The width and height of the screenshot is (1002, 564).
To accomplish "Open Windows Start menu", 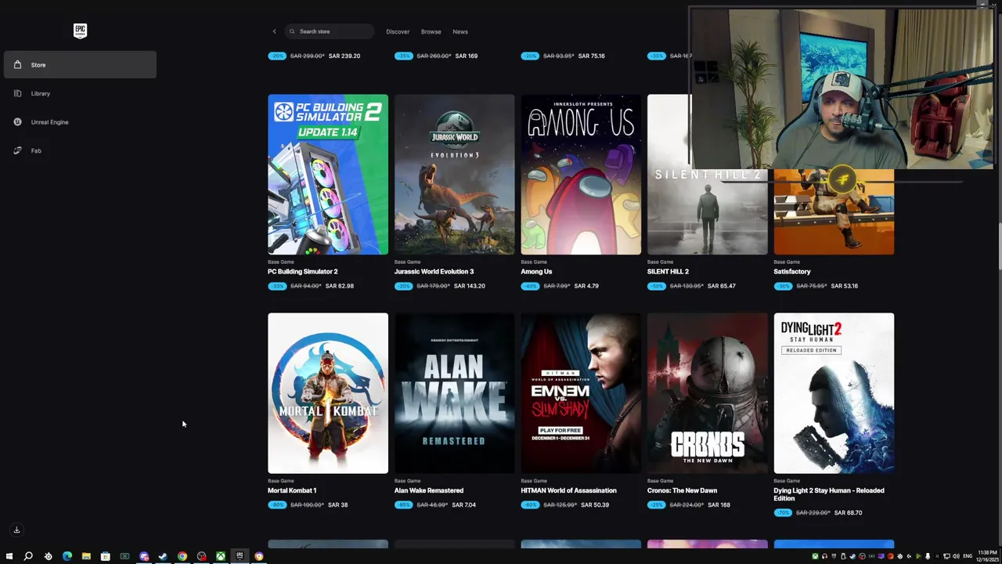I will [x=9, y=556].
